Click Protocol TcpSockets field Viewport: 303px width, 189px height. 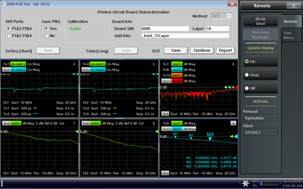[260, 118]
